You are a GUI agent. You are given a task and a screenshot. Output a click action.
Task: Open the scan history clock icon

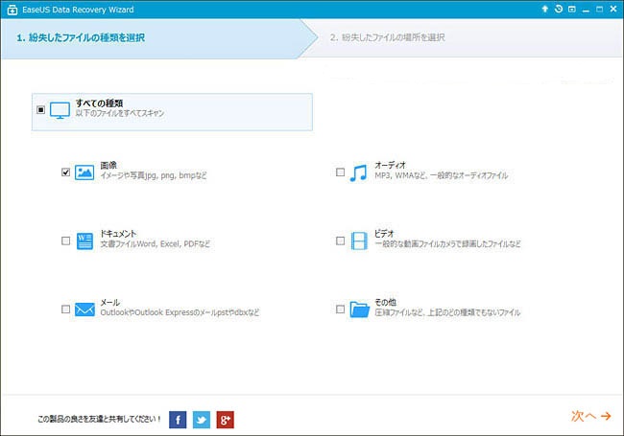click(559, 9)
